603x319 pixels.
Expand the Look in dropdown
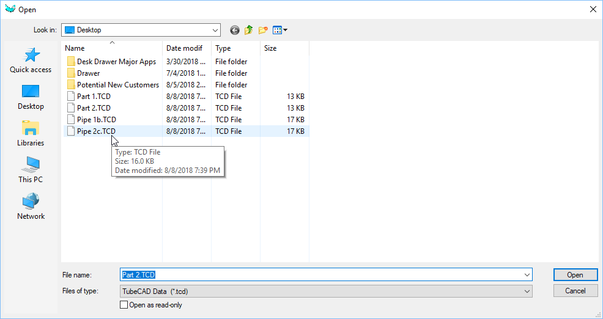(x=215, y=30)
